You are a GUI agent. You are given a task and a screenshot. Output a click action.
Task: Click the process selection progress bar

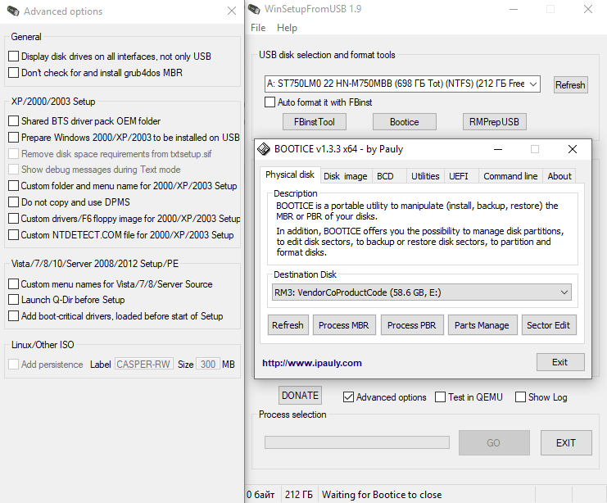point(357,442)
